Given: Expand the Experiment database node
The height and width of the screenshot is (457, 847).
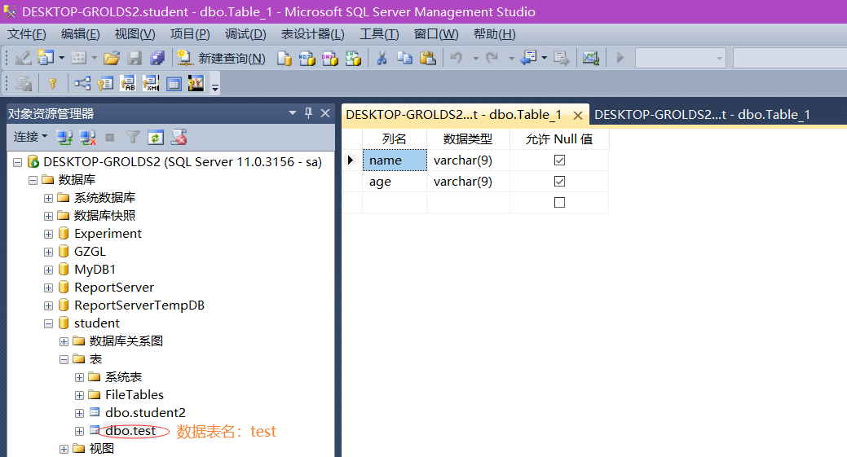Looking at the screenshot, I should [48, 234].
